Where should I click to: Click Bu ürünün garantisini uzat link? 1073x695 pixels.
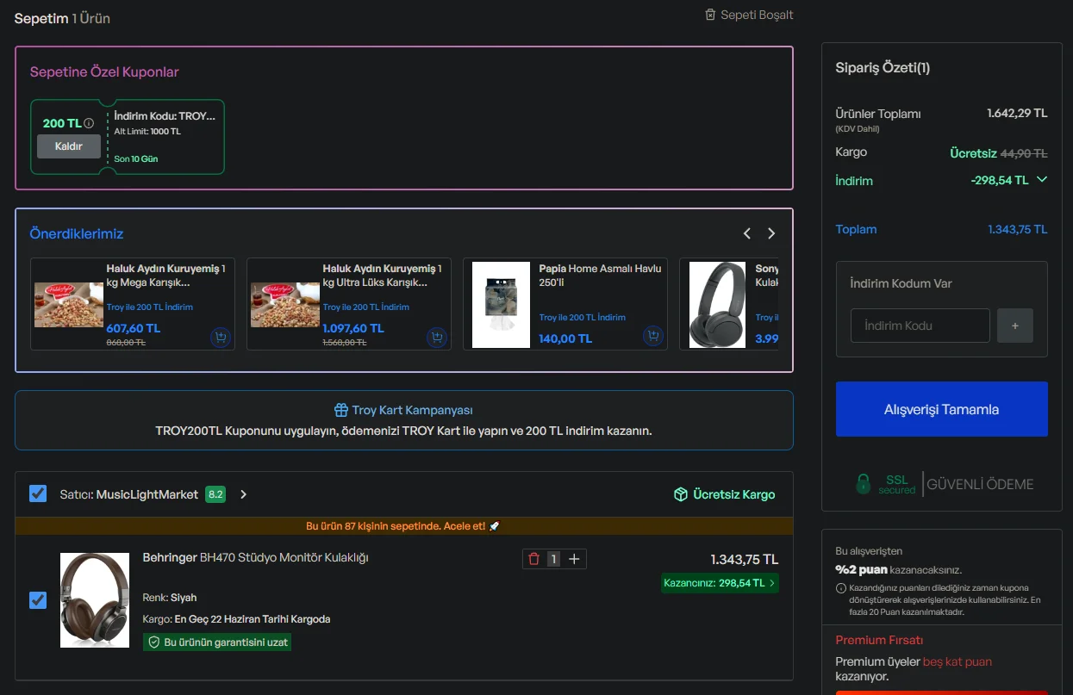[x=217, y=642]
